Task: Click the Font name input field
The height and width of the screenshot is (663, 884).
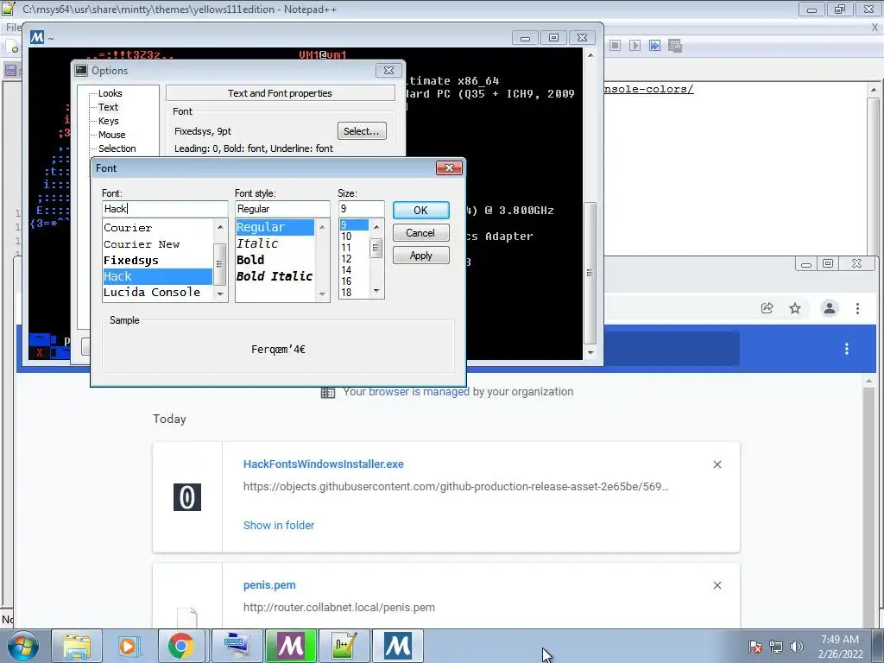Action: click(x=165, y=209)
